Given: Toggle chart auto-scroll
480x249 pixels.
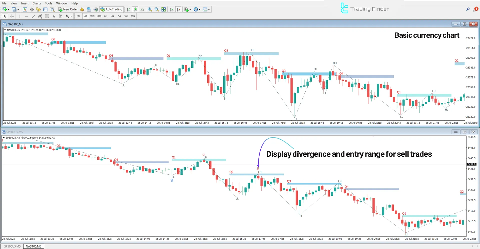Looking at the screenshot, I should point(172,9).
